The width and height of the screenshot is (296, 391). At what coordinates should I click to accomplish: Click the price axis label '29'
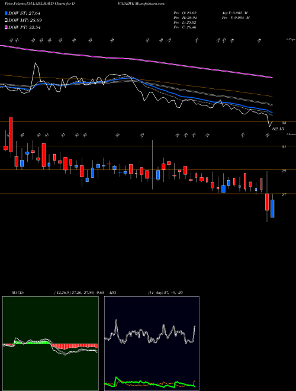(x=284, y=171)
